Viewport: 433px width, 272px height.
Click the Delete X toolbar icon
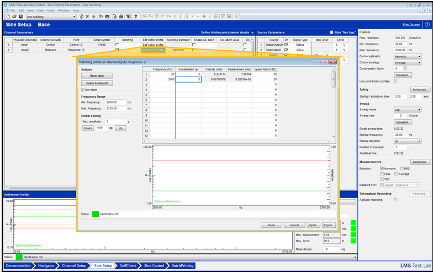87,17
